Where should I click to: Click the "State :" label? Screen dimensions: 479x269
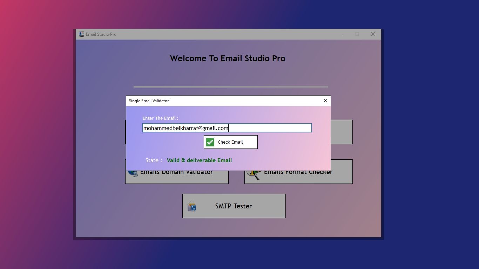(154, 160)
